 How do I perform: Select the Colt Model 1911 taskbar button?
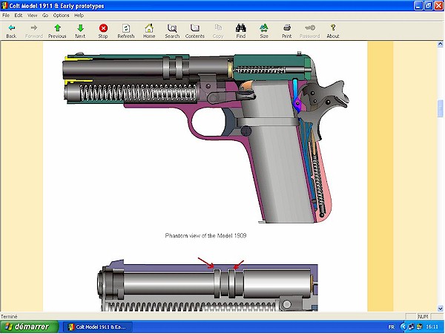point(97,327)
